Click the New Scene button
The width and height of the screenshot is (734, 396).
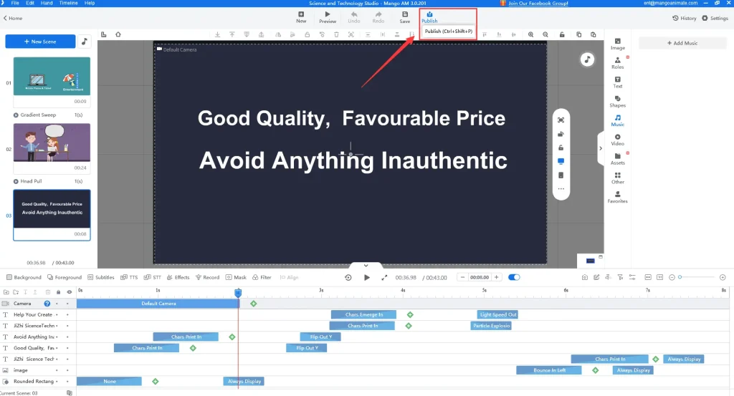pyautogui.click(x=40, y=42)
